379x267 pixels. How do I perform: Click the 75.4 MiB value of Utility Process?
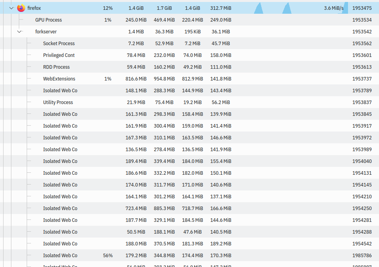click(x=164, y=102)
